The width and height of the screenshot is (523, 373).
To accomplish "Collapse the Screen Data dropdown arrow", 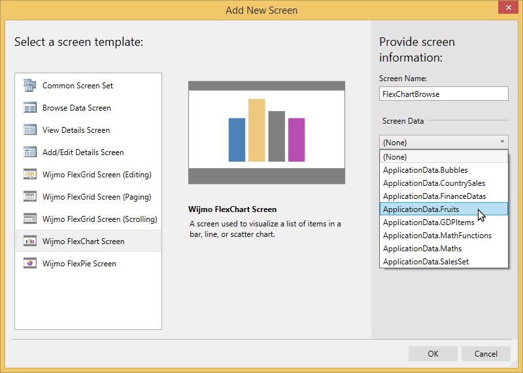I will [x=501, y=141].
